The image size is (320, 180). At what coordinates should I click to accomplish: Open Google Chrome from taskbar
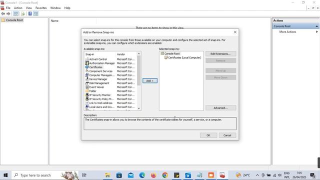tap(165, 175)
